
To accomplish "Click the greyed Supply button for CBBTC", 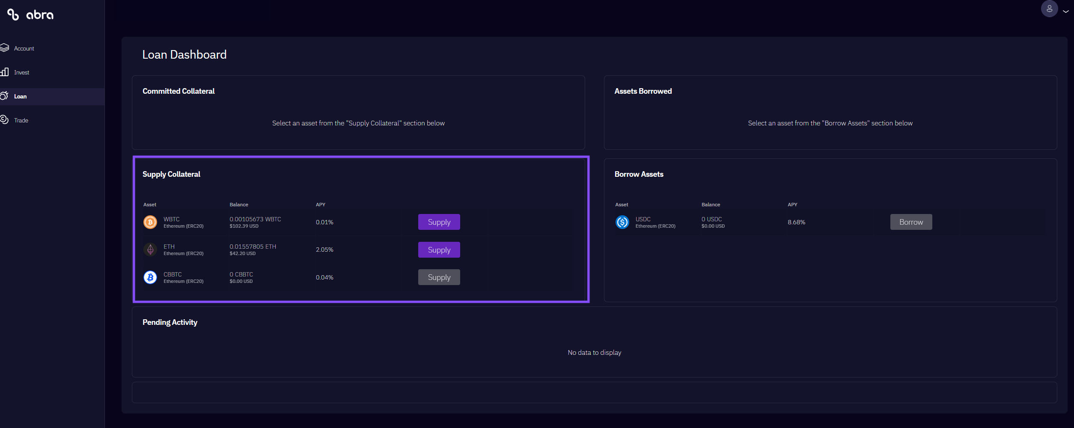I will (439, 277).
